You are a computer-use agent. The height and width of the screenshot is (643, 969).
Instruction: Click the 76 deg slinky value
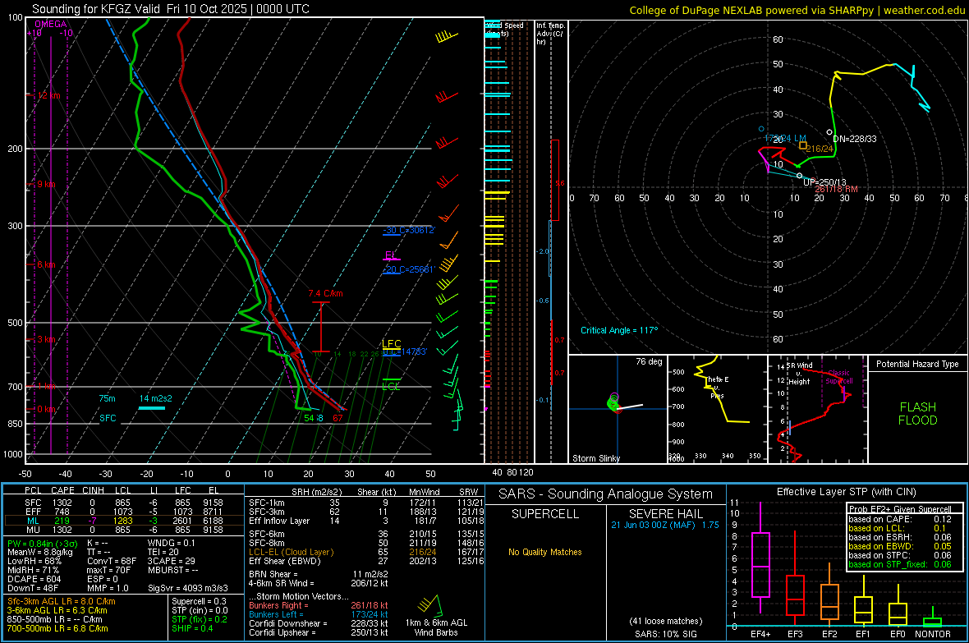coord(649,361)
